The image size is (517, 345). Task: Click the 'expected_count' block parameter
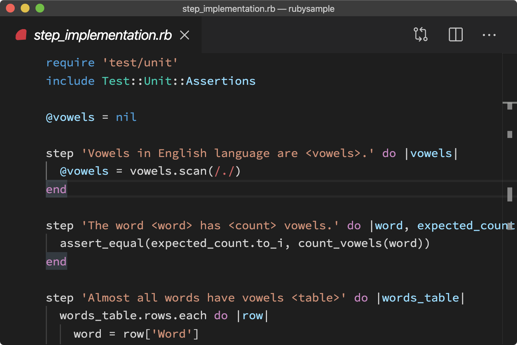click(x=466, y=226)
